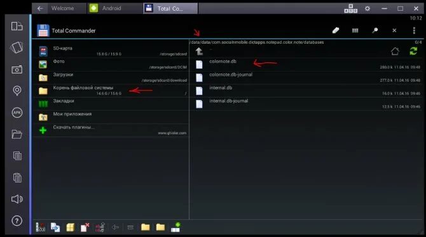Click the copy sidebar icon
426x237 pixels.
click(x=17, y=156)
